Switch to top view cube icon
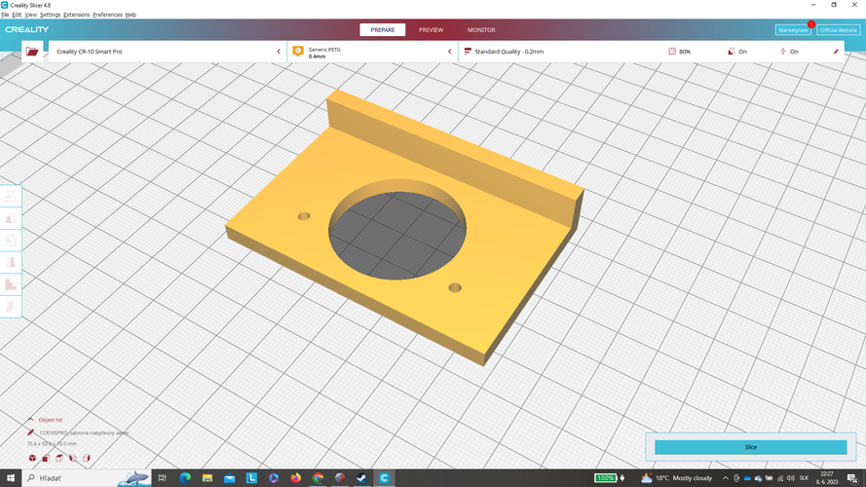Viewport: 866px width, 487px height. (x=59, y=459)
